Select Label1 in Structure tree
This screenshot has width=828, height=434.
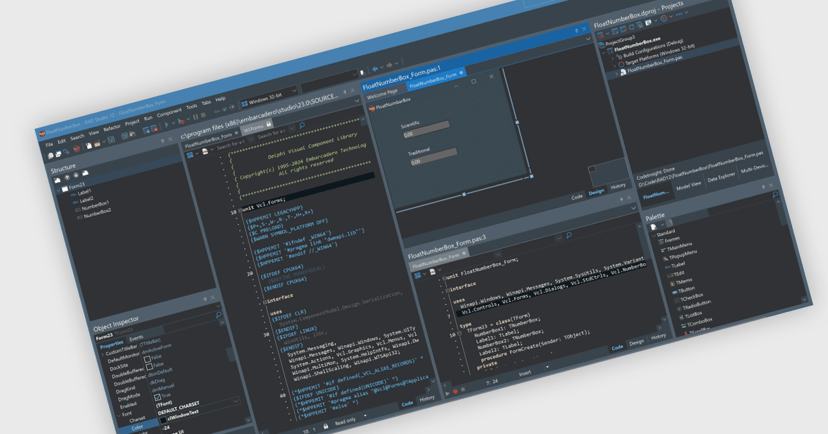pyautogui.click(x=84, y=193)
